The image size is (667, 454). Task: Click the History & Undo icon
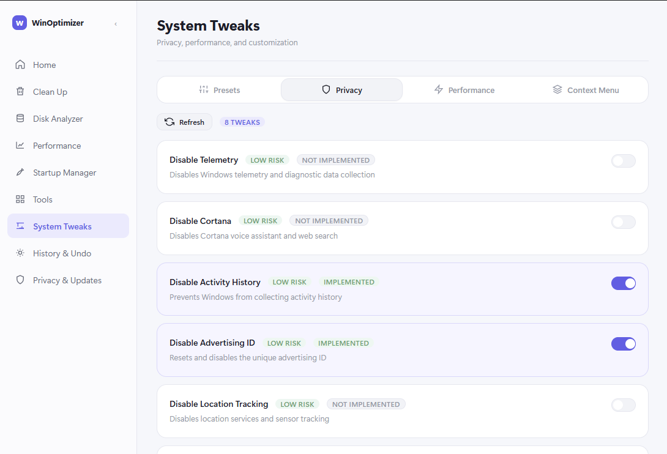coord(20,253)
